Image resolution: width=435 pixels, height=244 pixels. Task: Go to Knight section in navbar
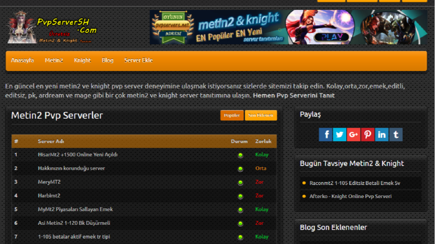click(82, 60)
